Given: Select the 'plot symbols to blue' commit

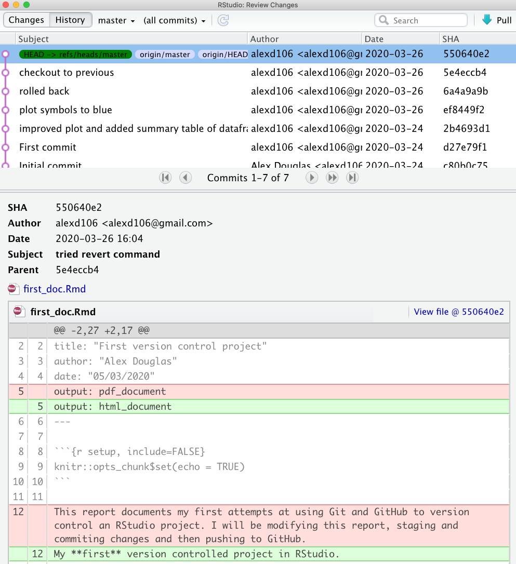Looking at the screenshot, I should (65, 110).
